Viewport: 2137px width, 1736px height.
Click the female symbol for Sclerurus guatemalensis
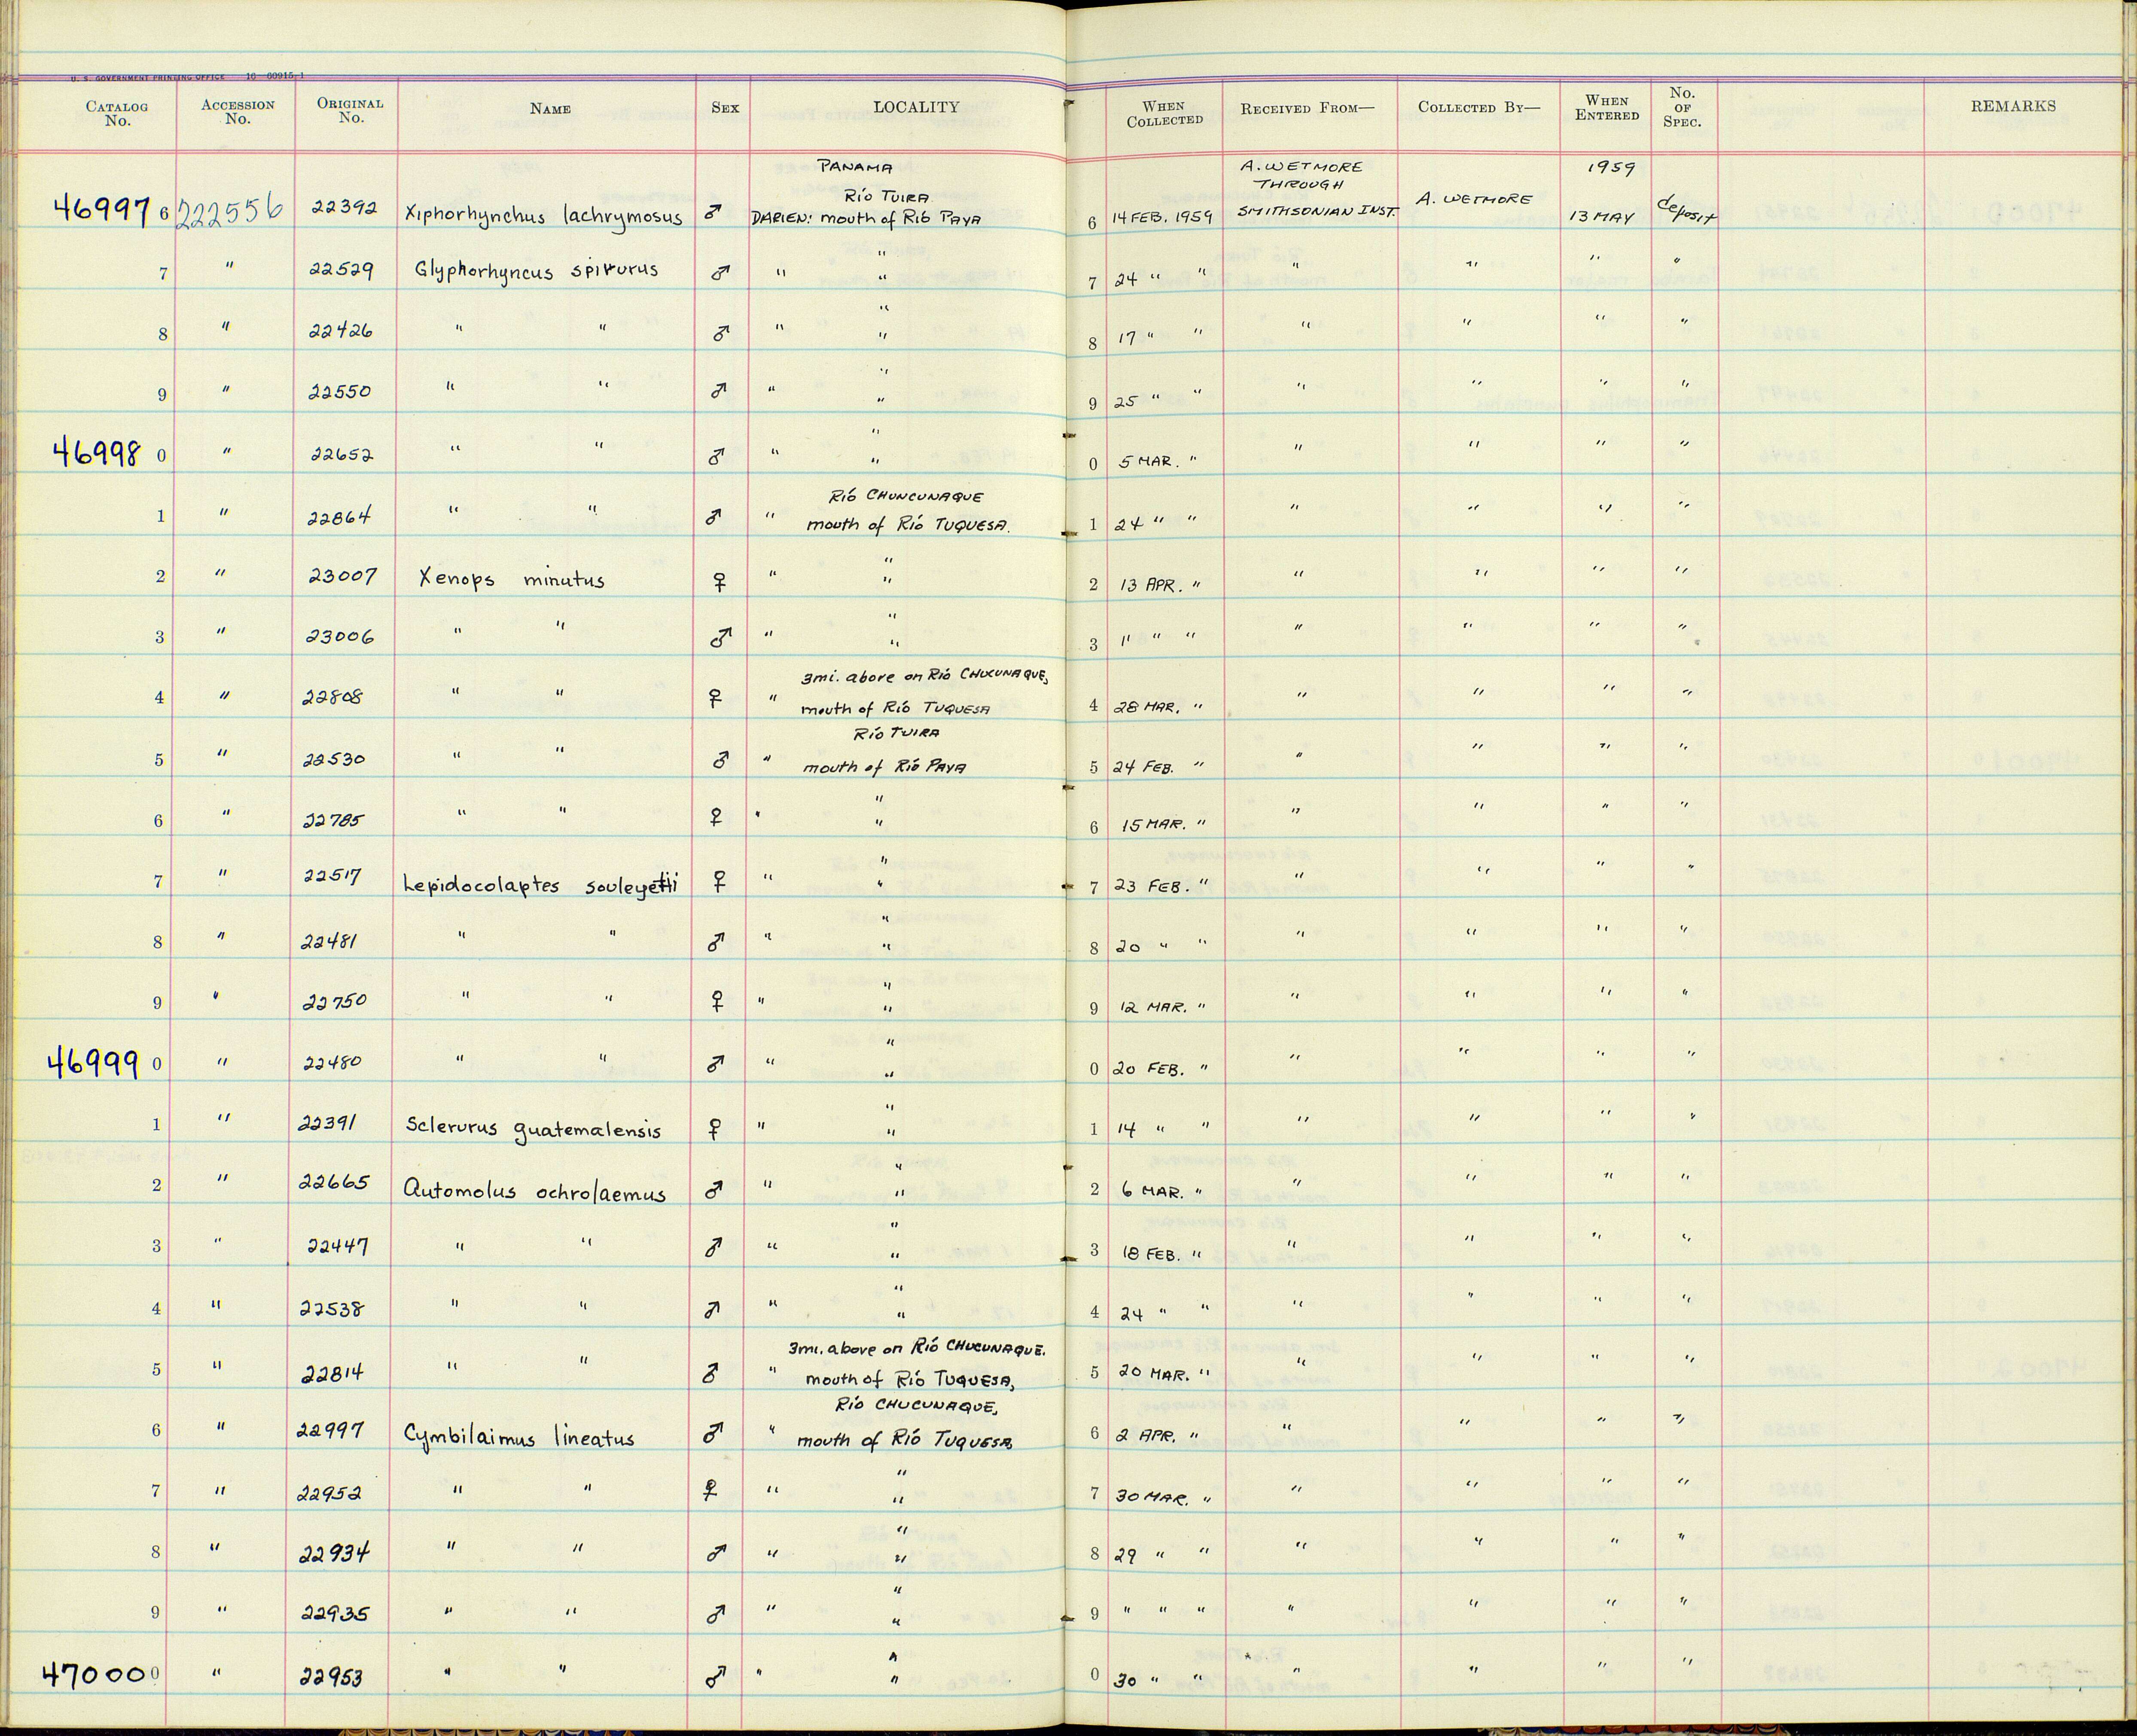[714, 1129]
